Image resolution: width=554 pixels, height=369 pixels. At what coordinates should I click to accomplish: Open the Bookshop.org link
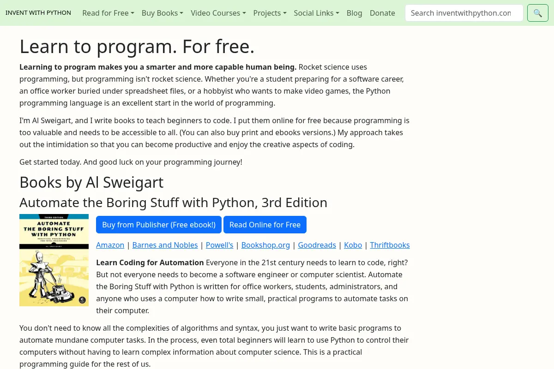click(x=265, y=245)
